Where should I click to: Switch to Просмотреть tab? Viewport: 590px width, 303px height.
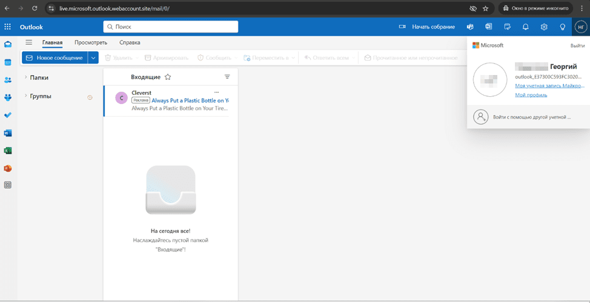tap(91, 42)
